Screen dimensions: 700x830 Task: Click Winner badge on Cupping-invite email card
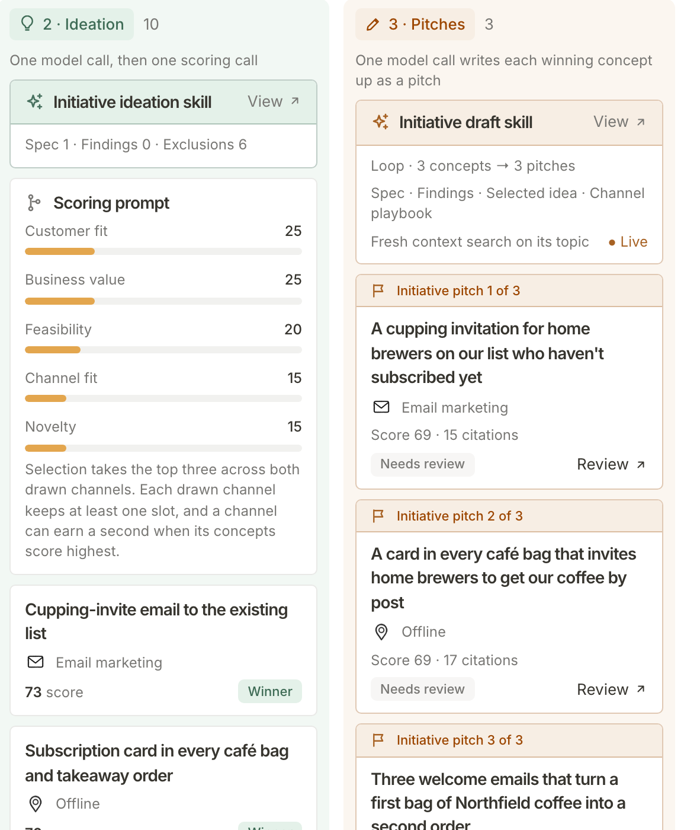pyautogui.click(x=270, y=691)
